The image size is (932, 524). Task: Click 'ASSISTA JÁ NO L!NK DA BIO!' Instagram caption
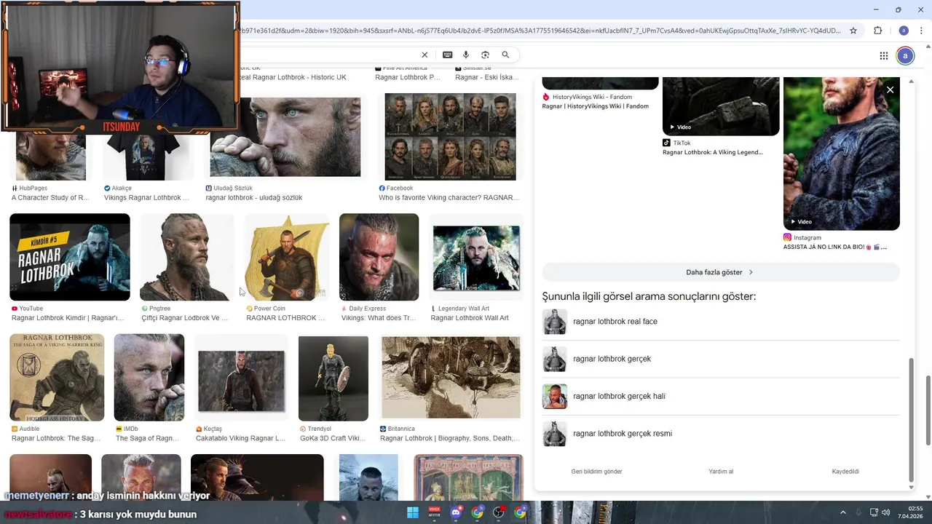[835, 247]
